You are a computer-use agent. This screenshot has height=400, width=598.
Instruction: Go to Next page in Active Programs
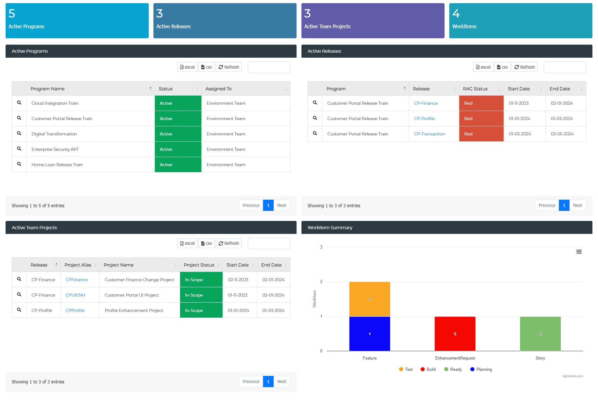282,205
